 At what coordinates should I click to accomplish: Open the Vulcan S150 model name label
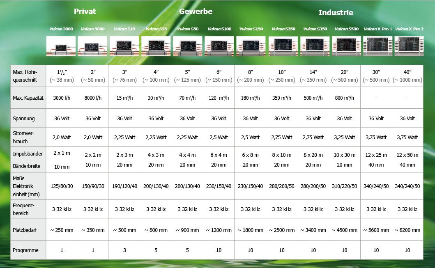click(x=251, y=29)
